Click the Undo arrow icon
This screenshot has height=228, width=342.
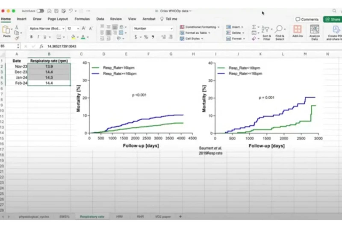click(x=71, y=11)
